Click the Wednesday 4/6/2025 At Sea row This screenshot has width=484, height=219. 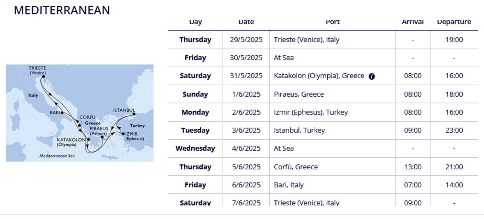[323, 148]
